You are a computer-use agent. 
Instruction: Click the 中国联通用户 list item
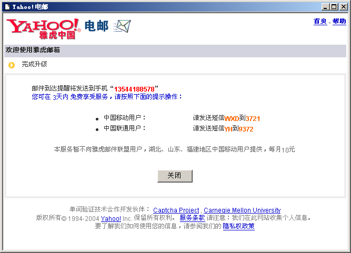coord(125,128)
